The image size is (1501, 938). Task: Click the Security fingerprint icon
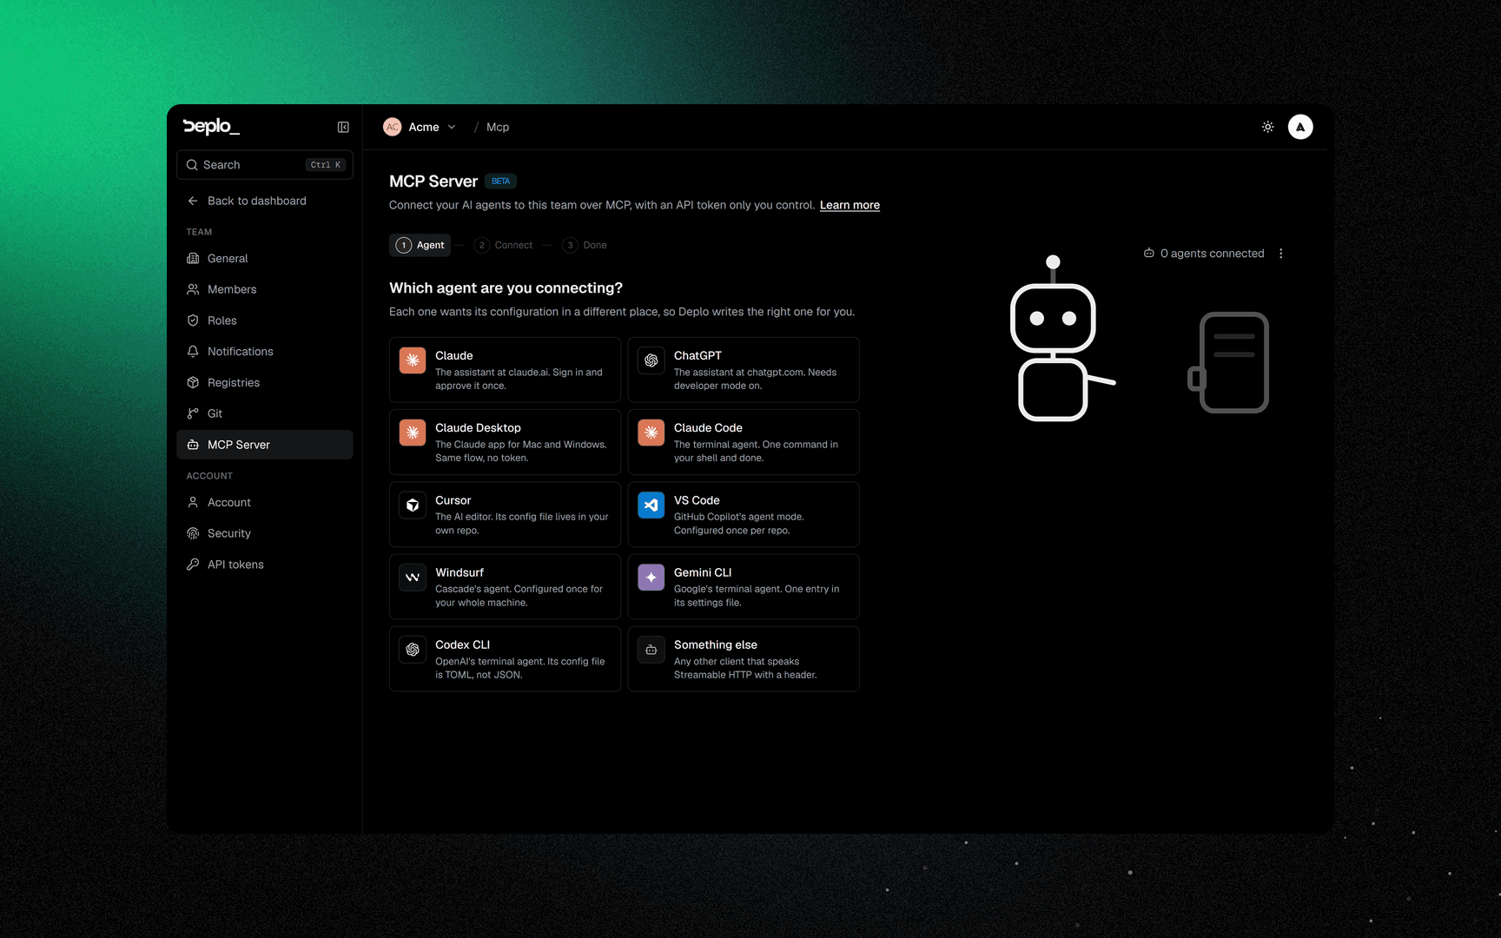point(193,533)
